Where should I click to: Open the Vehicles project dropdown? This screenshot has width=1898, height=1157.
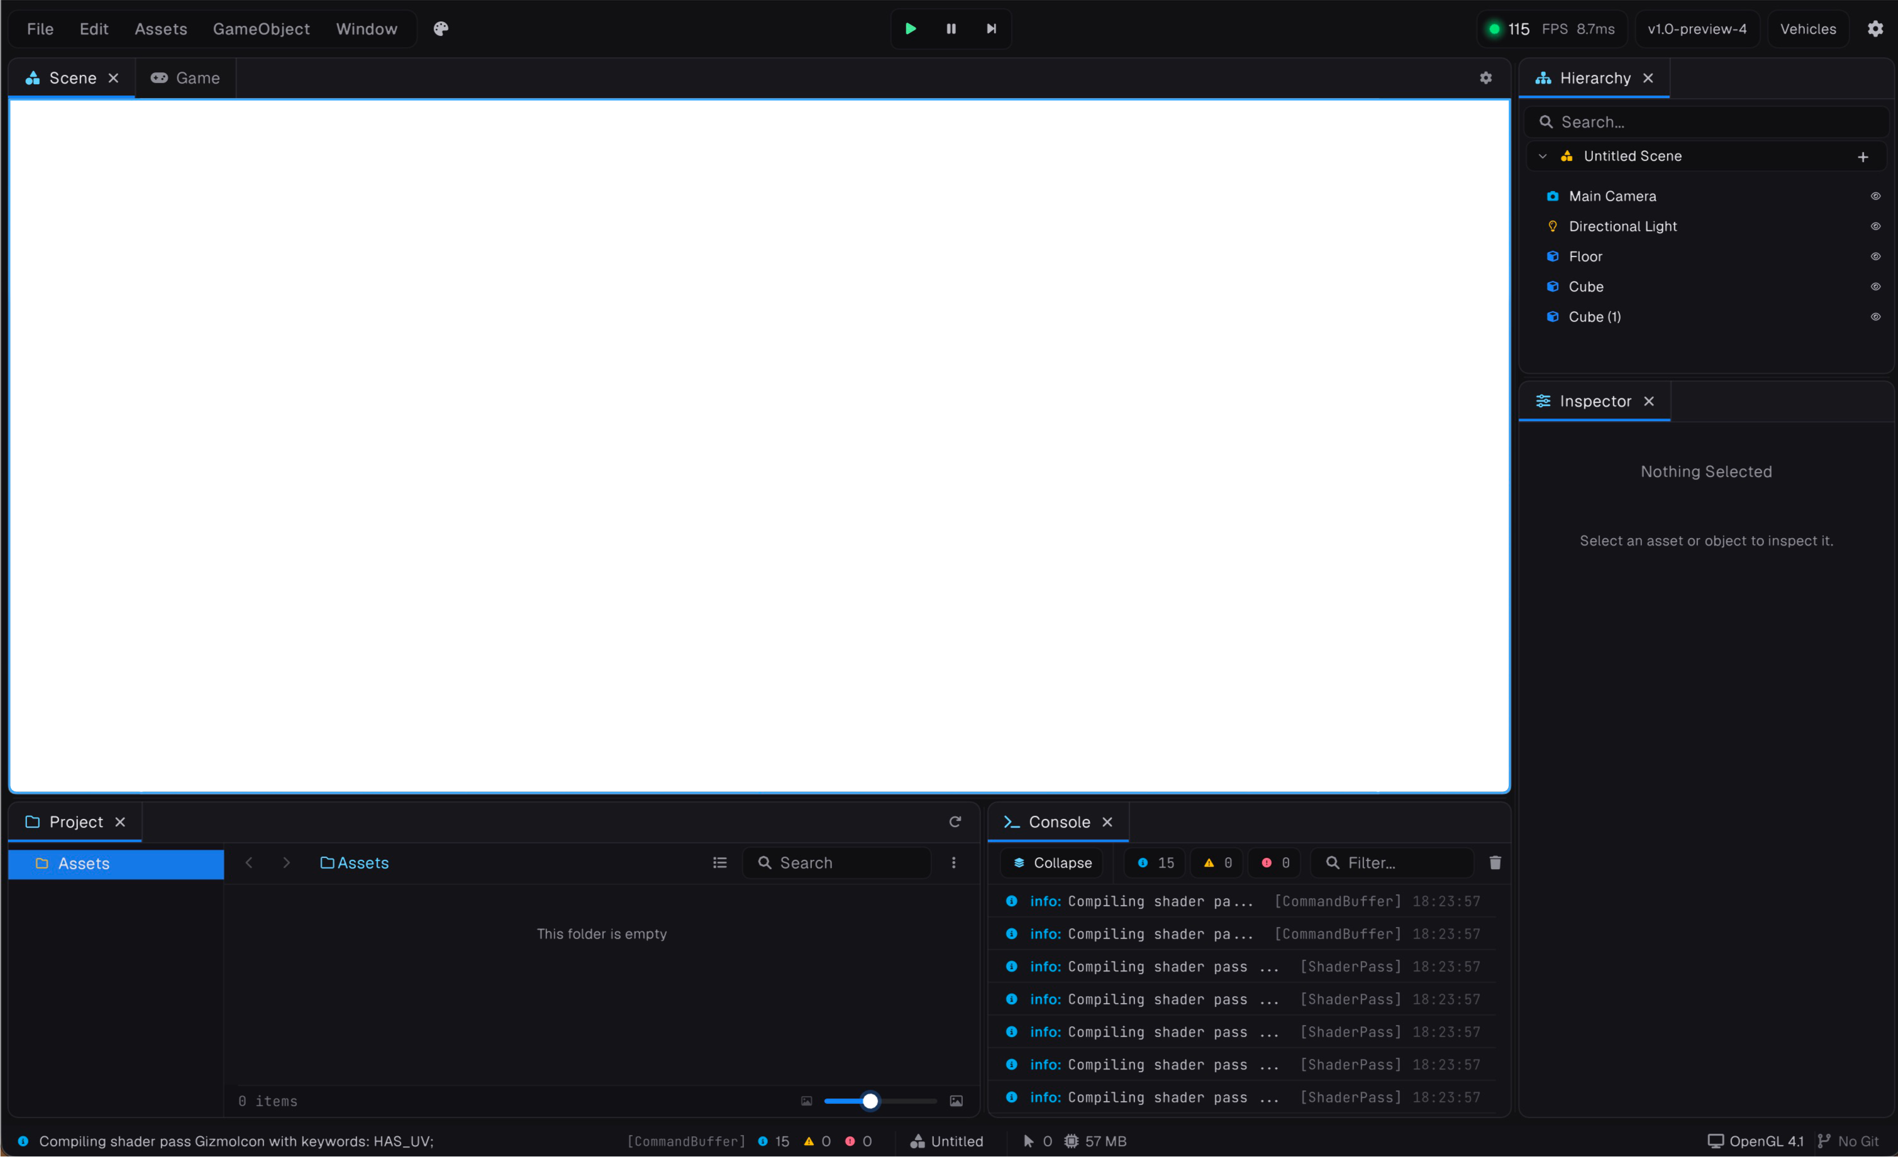[x=1807, y=28]
